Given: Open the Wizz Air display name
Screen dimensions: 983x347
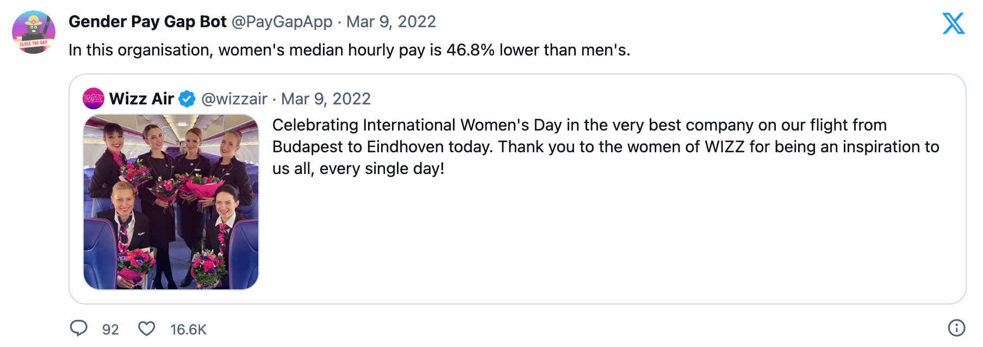Looking at the screenshot, I should tap(141, 99).
